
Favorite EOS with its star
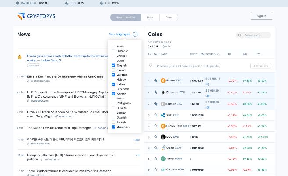pos(155,137)
